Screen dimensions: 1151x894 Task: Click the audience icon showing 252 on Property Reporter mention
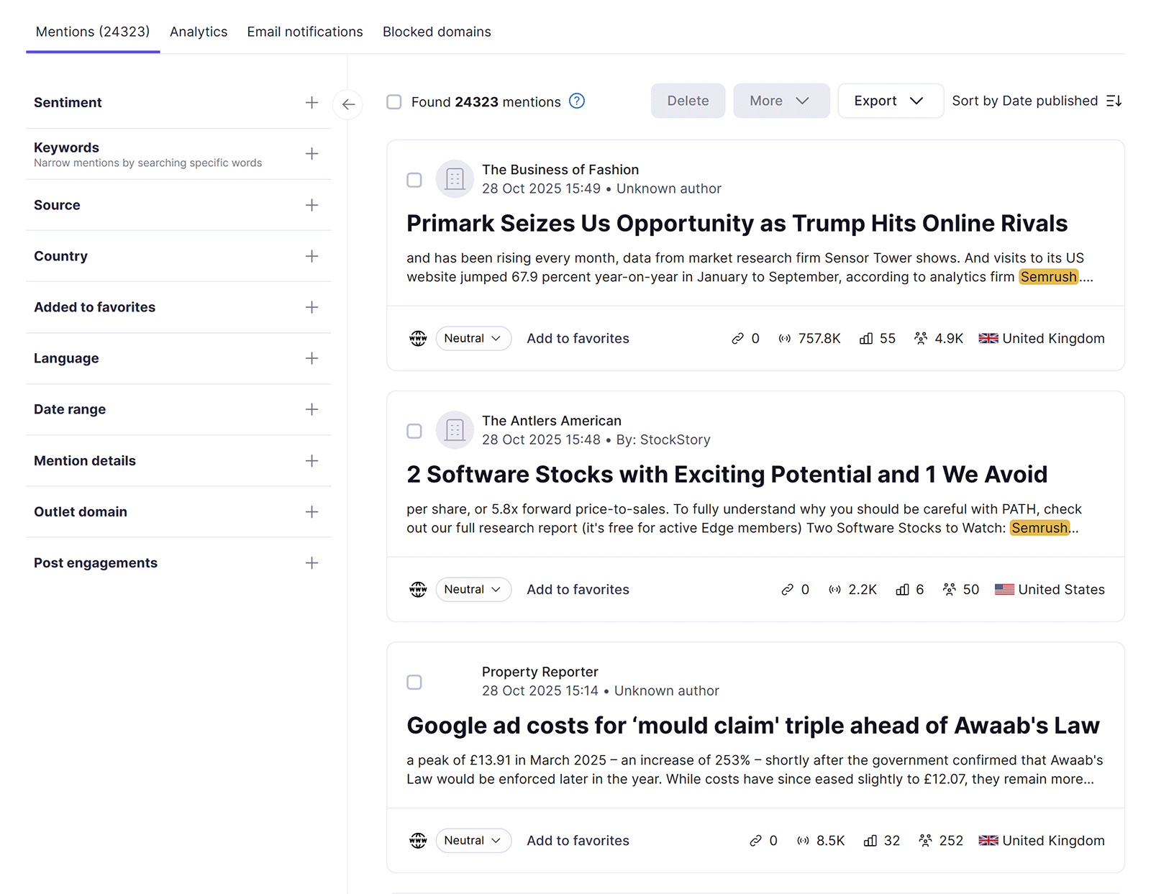pyautogui.click(x=925, y=840)
